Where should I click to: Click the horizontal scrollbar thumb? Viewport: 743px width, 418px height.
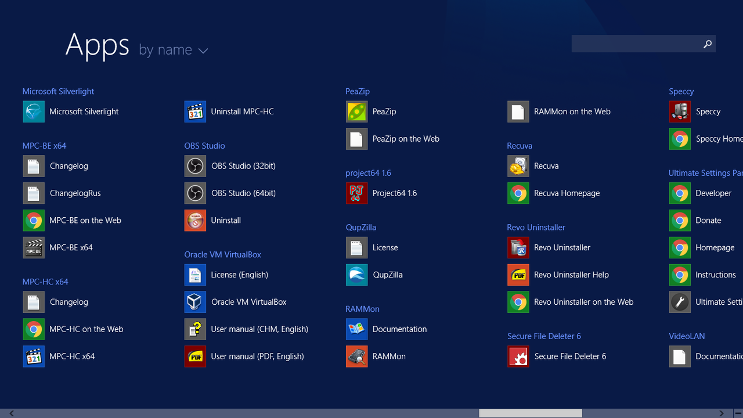tap(530, 413)
